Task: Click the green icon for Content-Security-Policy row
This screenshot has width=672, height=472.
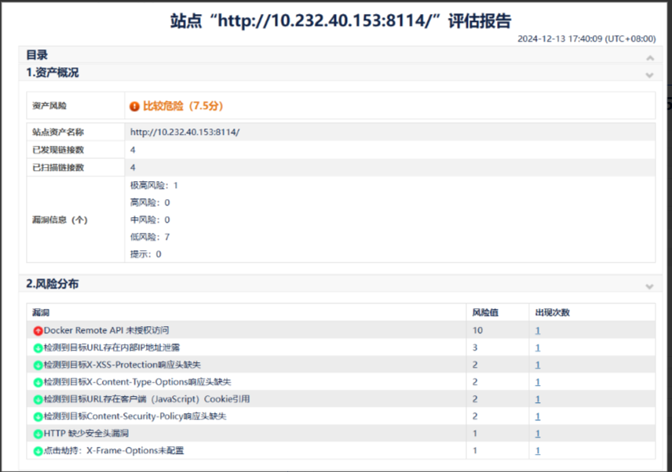Action: coord(37,416)
